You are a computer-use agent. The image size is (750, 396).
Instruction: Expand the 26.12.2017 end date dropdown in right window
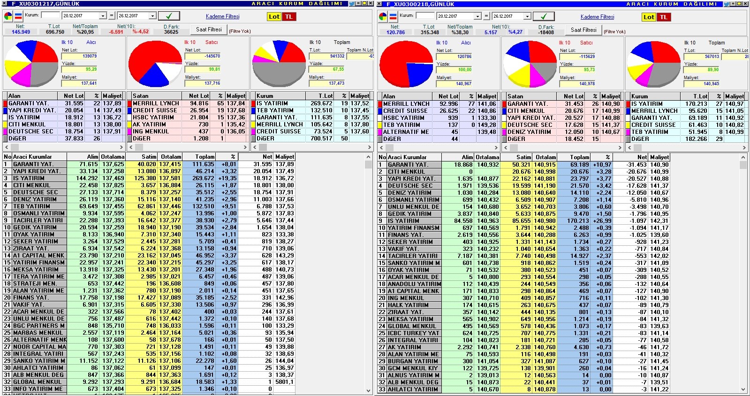pos(527,16)
